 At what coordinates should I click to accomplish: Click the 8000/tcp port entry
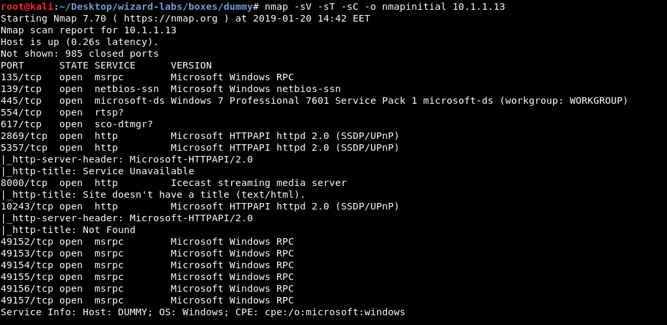point(23,183)
